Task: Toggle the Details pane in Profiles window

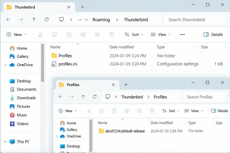Action: pyautogui.click(x=219, y=111)
